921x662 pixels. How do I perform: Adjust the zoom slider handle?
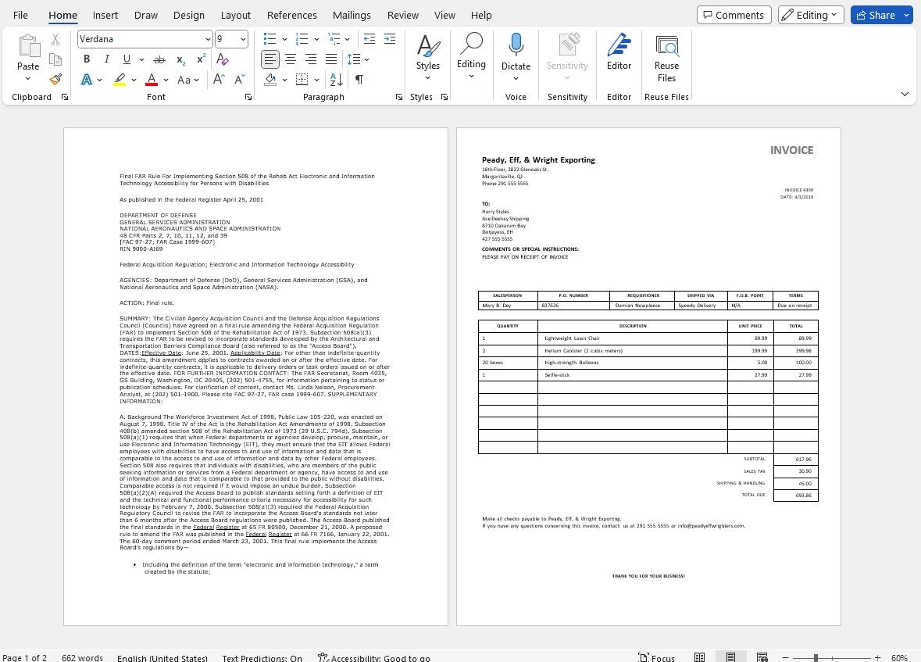pos(816,658)
